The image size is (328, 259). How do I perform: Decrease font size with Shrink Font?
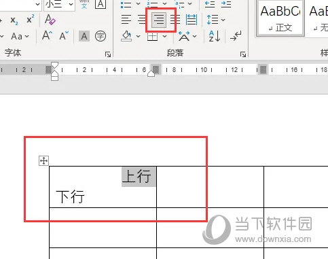64,36
